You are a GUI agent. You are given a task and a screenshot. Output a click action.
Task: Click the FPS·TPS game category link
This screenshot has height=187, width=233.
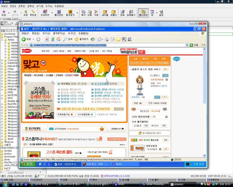[45, 51]
